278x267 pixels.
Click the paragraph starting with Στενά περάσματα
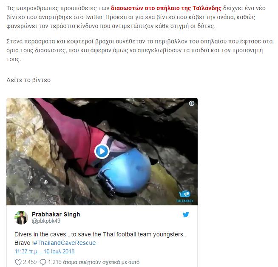(x=139, y=50)
